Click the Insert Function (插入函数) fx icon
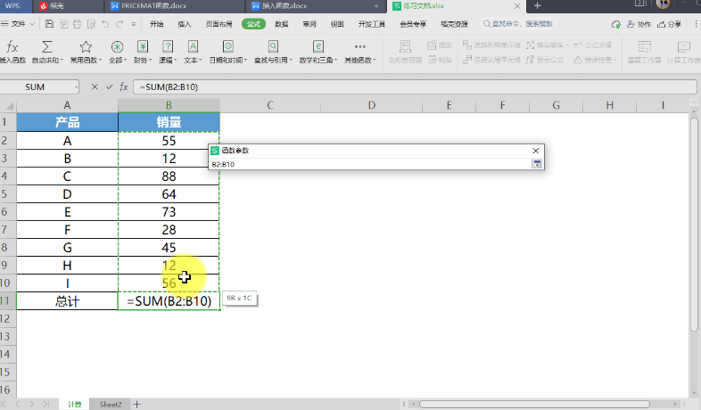This screenshot has width=701, height=410. 12,46
